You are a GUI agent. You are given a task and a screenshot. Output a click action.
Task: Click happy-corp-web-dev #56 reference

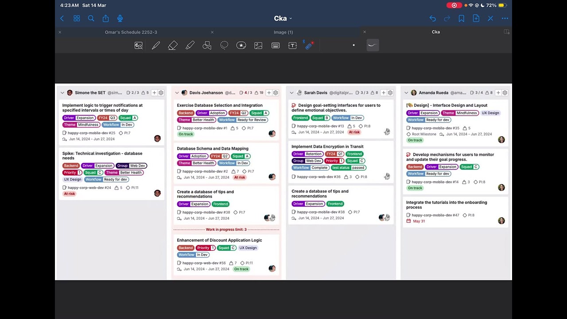(204, 263)
